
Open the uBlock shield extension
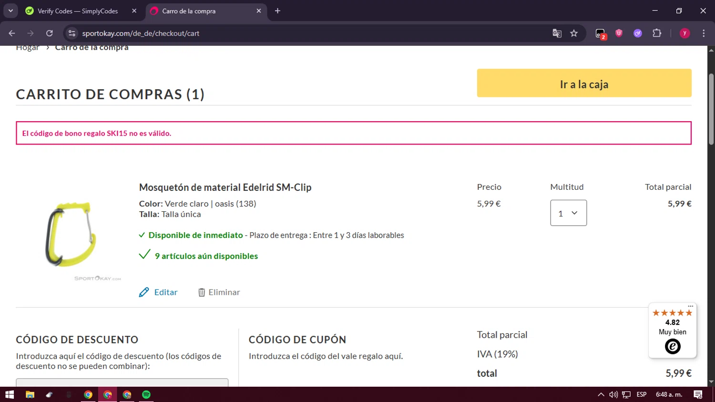(619, 33)
